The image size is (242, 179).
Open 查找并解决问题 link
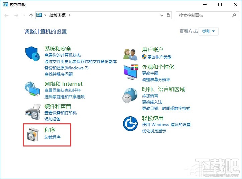tap(58, 74)
